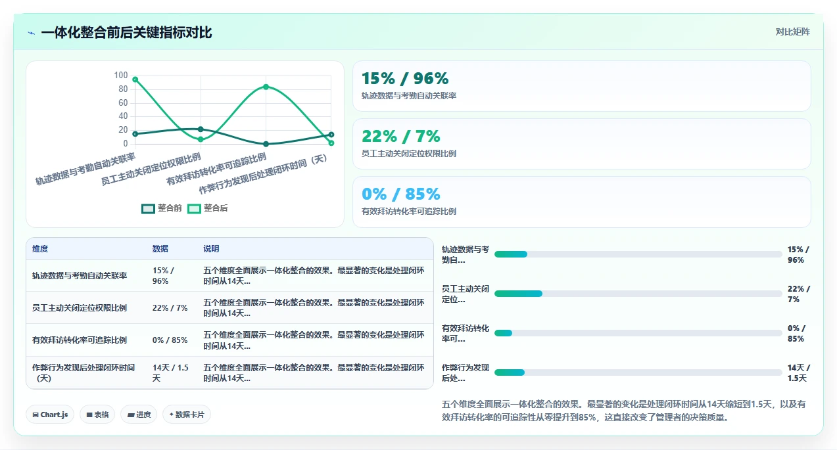Click the 整合后 peak point for 有效拜访转化率
Viewport: 837px width, 450px height.
(266, 87)
